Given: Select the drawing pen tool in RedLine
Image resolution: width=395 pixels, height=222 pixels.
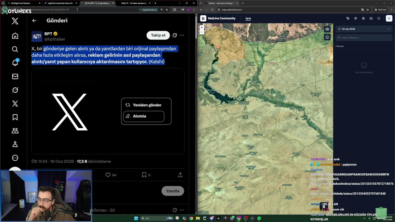Looking at the screenshot, I should tap(348, 18).
